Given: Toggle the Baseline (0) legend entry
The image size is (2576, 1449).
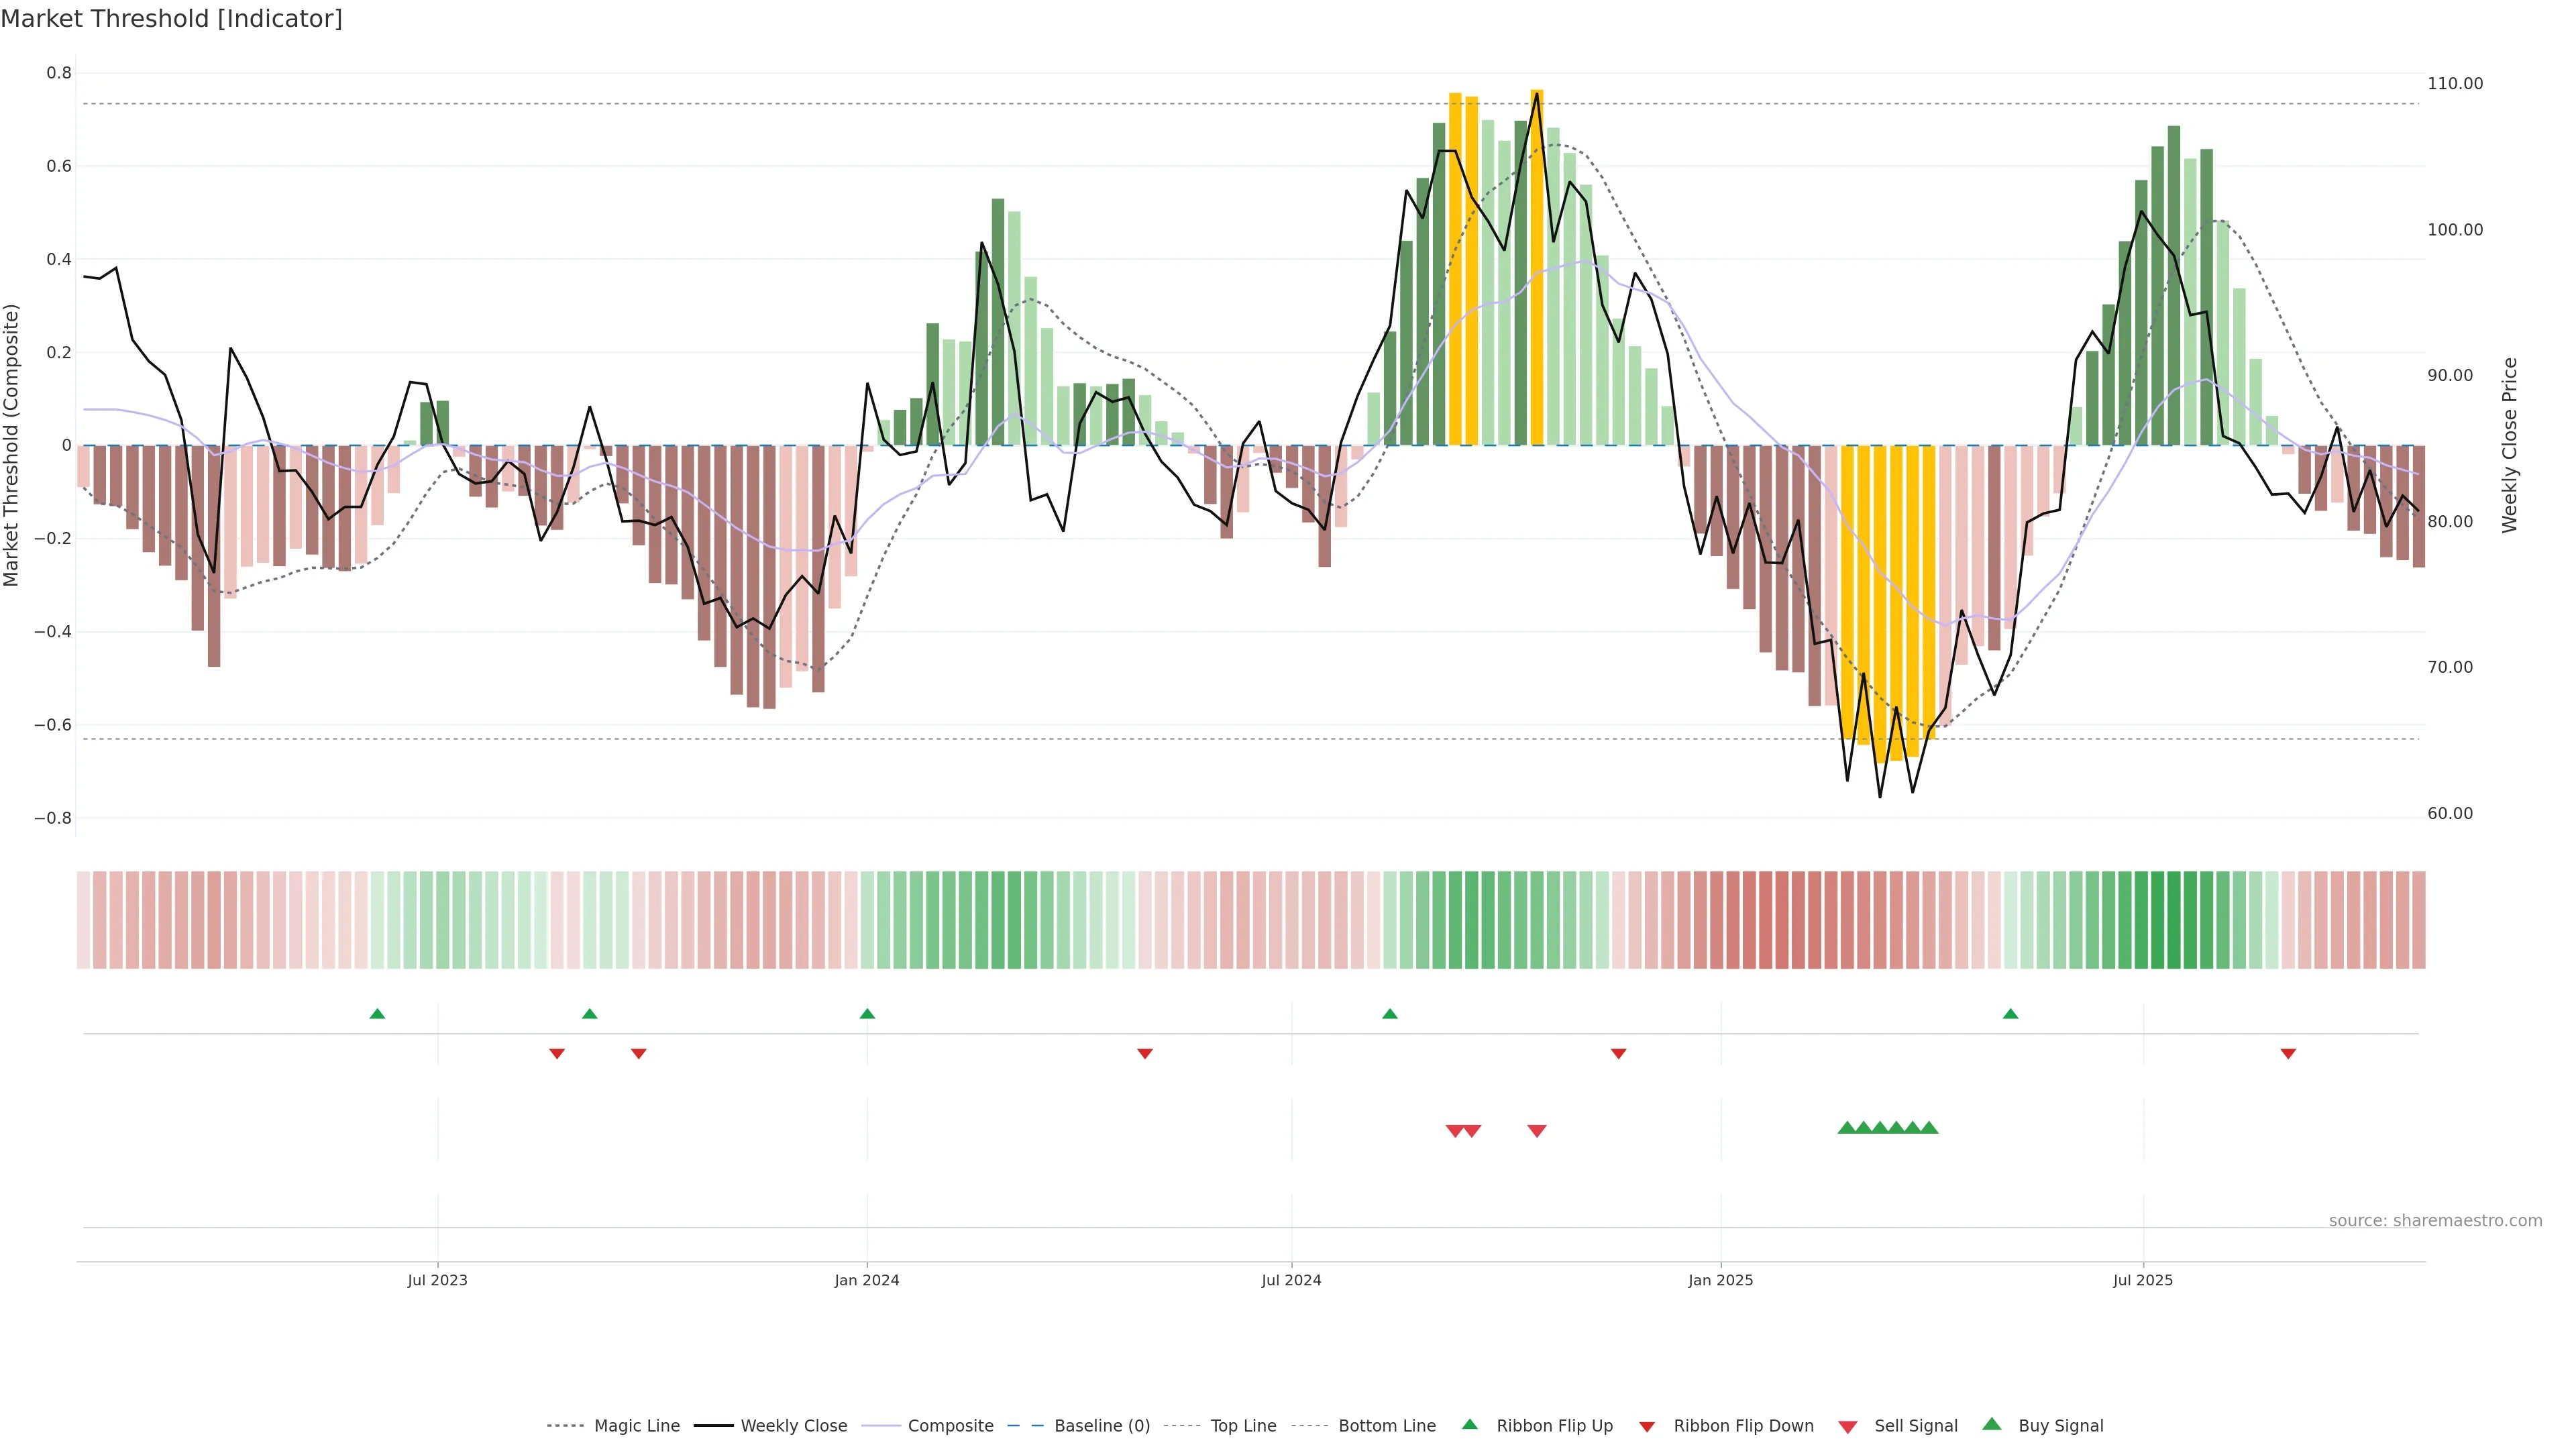Looking at the screenshot, I should pos(1101,1426).
